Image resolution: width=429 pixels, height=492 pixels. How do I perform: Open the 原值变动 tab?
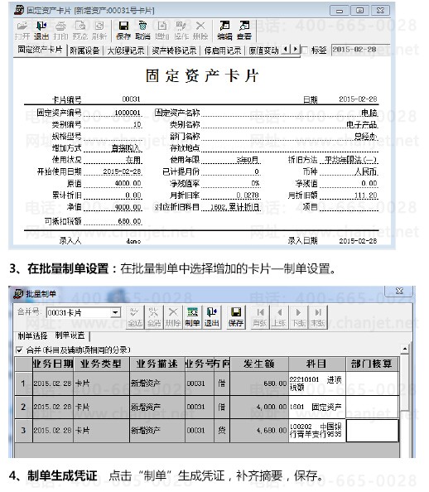(263, 51)
